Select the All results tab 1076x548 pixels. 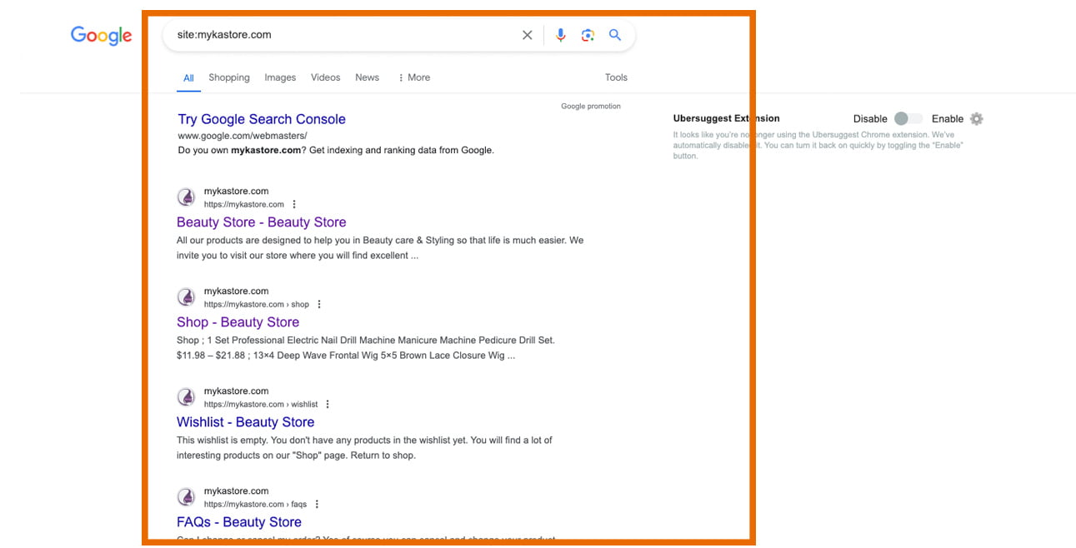[x=188, y=78]
